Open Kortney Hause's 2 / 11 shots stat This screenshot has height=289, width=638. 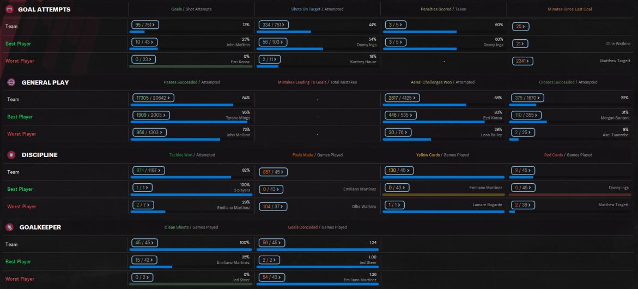pos(269,59)
